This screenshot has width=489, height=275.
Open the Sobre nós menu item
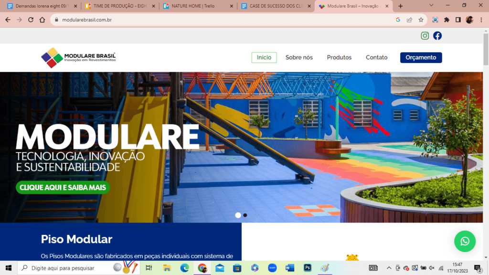click(299, 57)
